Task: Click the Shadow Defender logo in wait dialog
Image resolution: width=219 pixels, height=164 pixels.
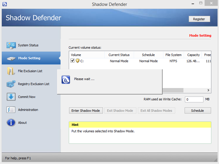Action: (x=66, y=80)
